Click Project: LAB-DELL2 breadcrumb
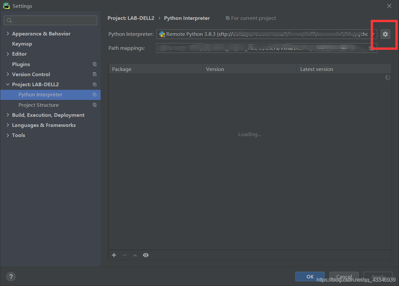This screenshot has height=286, width=399. tap(131, 18)
